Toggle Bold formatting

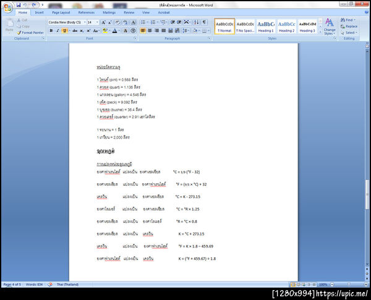(51, 30)
